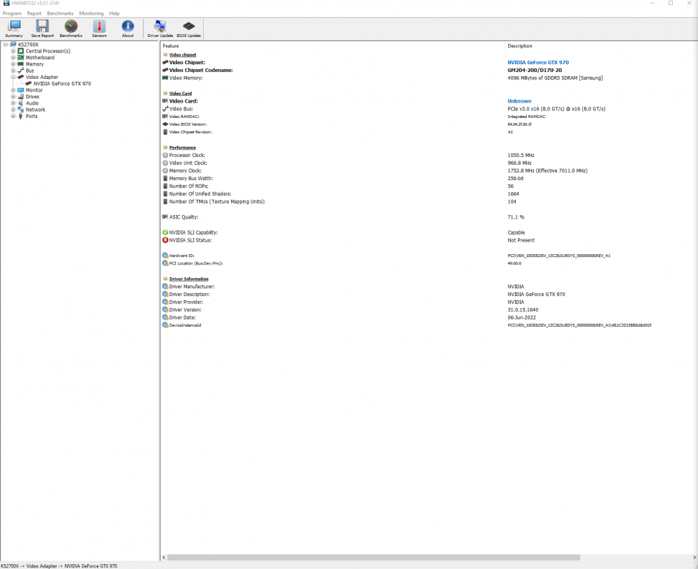Select the Video Bus PCIe v3.0 value
The width and height of the screenshot is (698, 569).
[556, 109]
